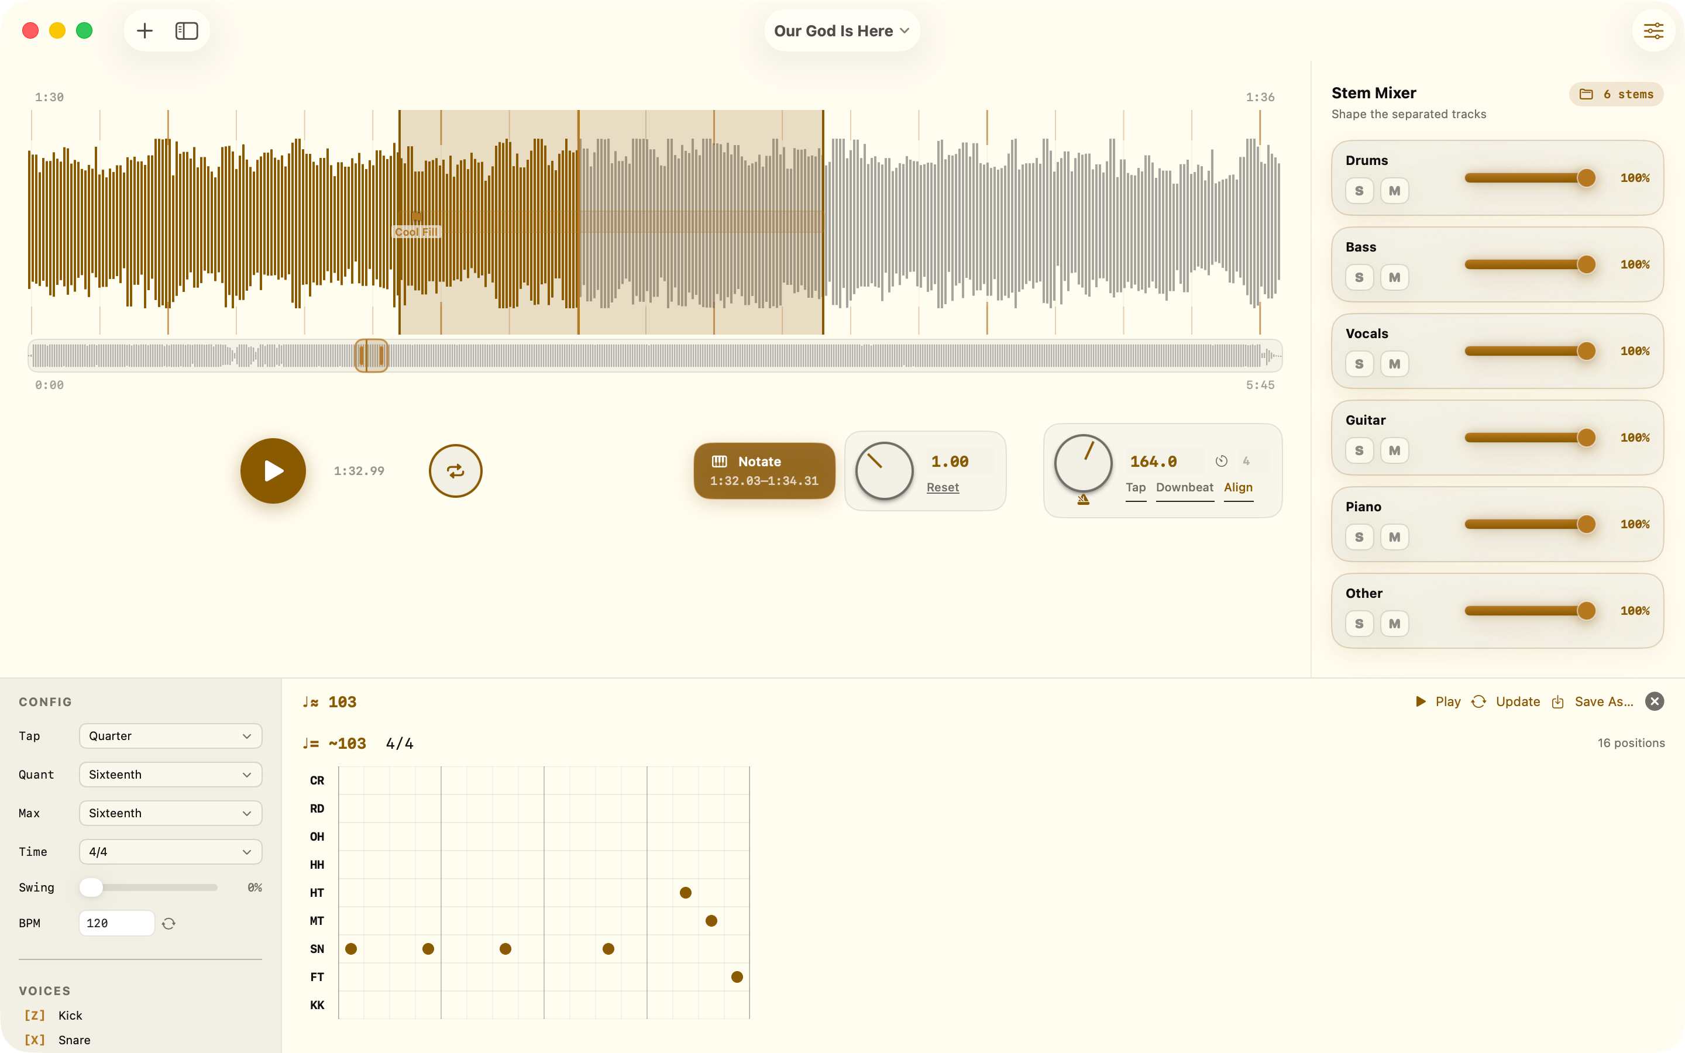
Task: Mute the Piano stem
Action: click(1394, 537)
